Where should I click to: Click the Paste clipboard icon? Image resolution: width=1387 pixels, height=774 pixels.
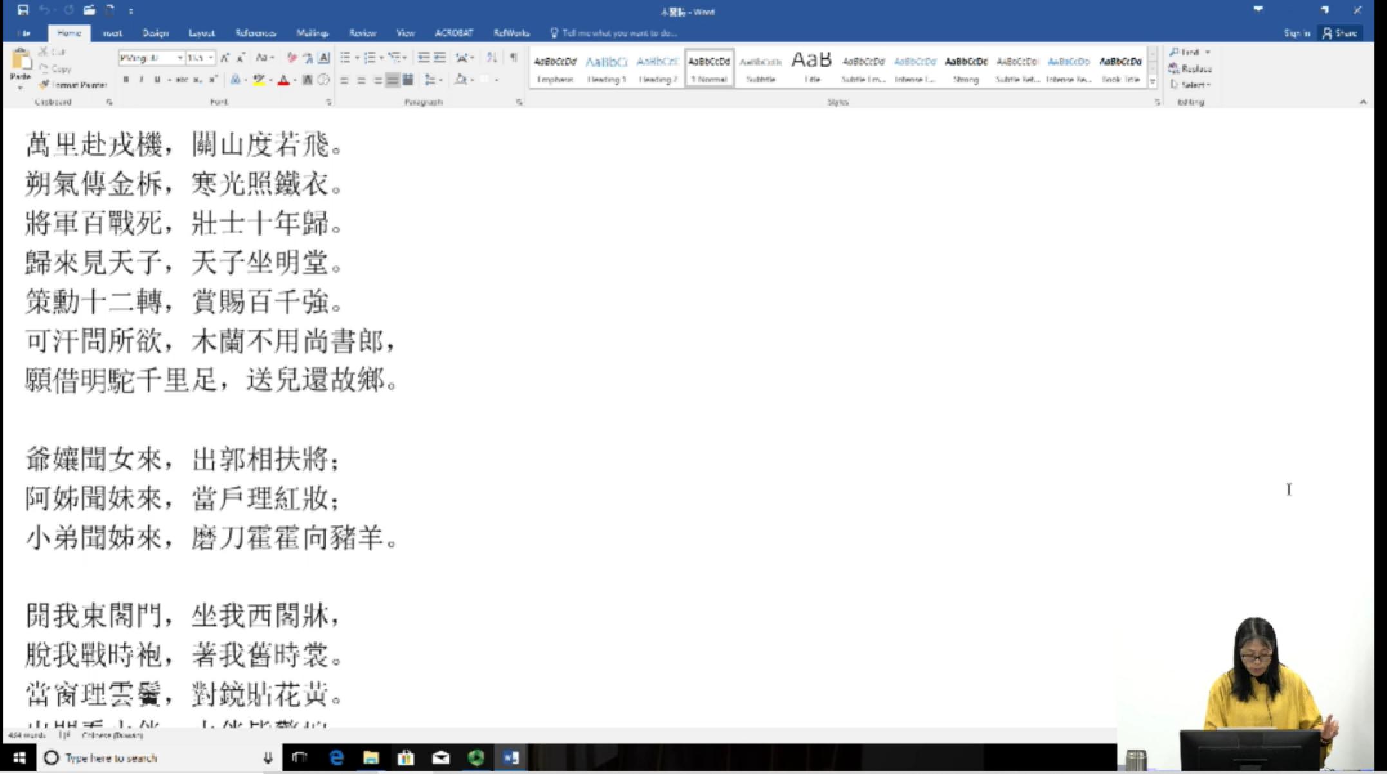click(21, 60)
